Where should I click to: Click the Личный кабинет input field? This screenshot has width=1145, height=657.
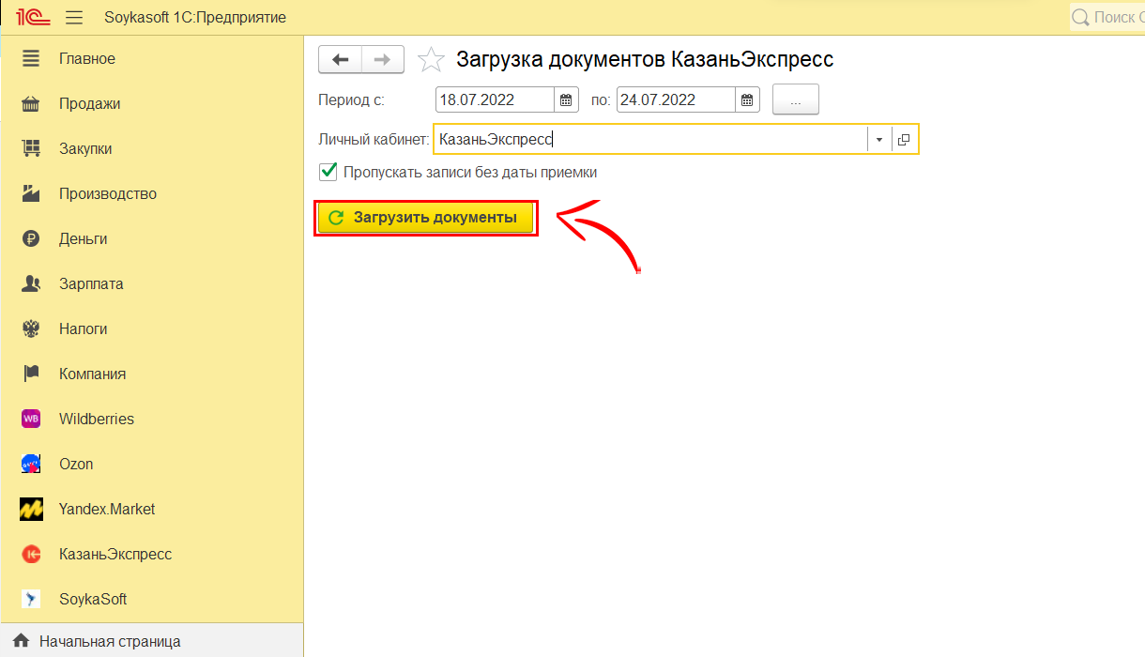(x=650, y=139)
